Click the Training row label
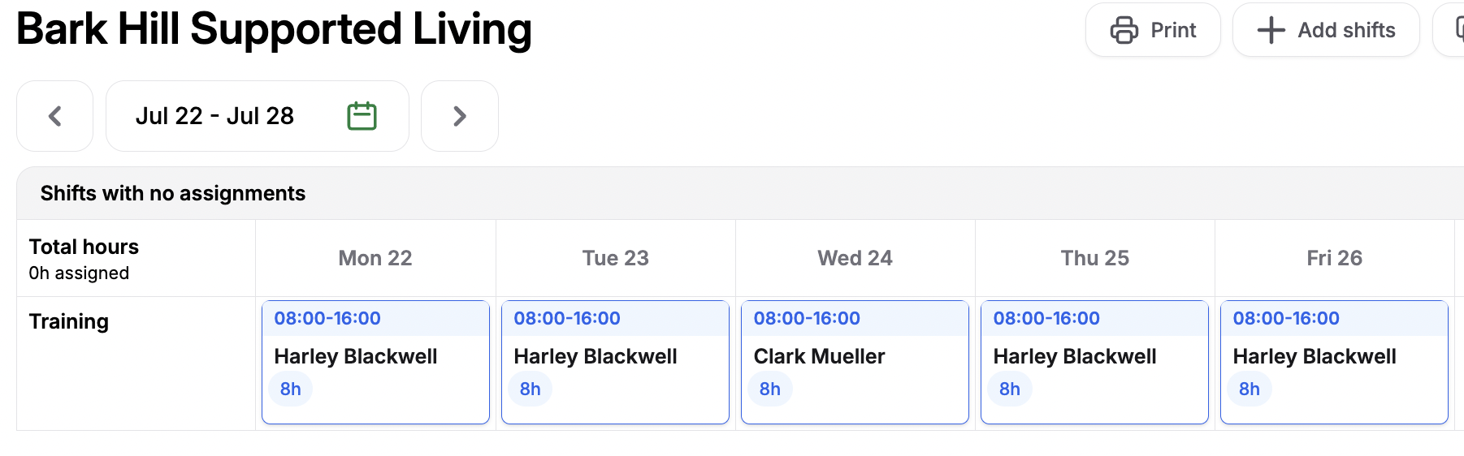Screen dimensions: 1464x456 pos(69,321)
